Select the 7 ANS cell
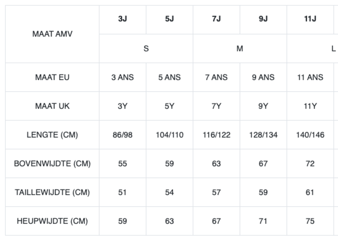This screenshot has height=239, width=338. point(216,77)
